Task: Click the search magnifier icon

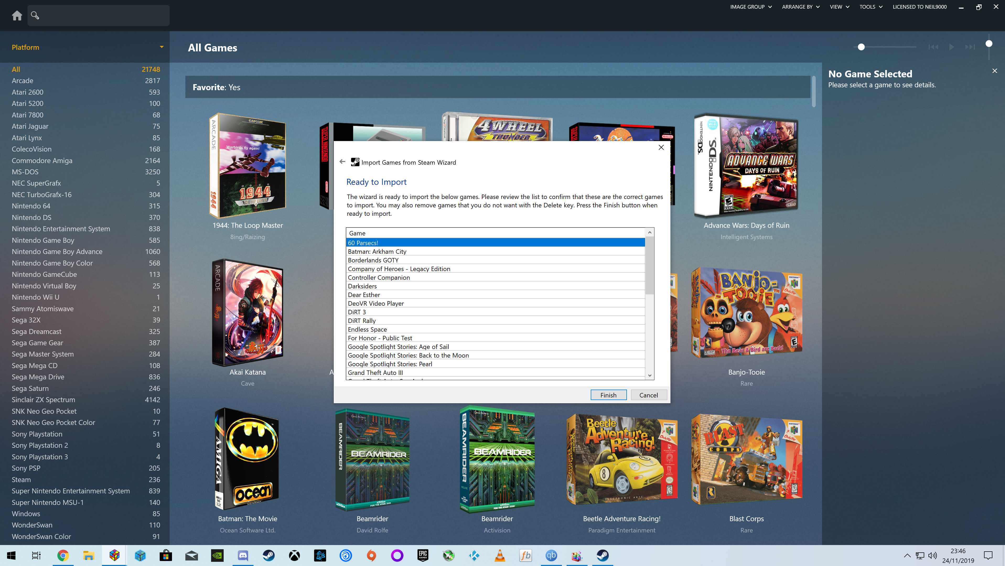Action: coord(35,15)
